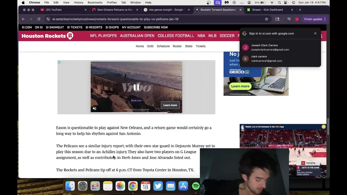Bookmark this page with the star icon
The width and height of the screenshot is (347, 195).
point(266,19)
